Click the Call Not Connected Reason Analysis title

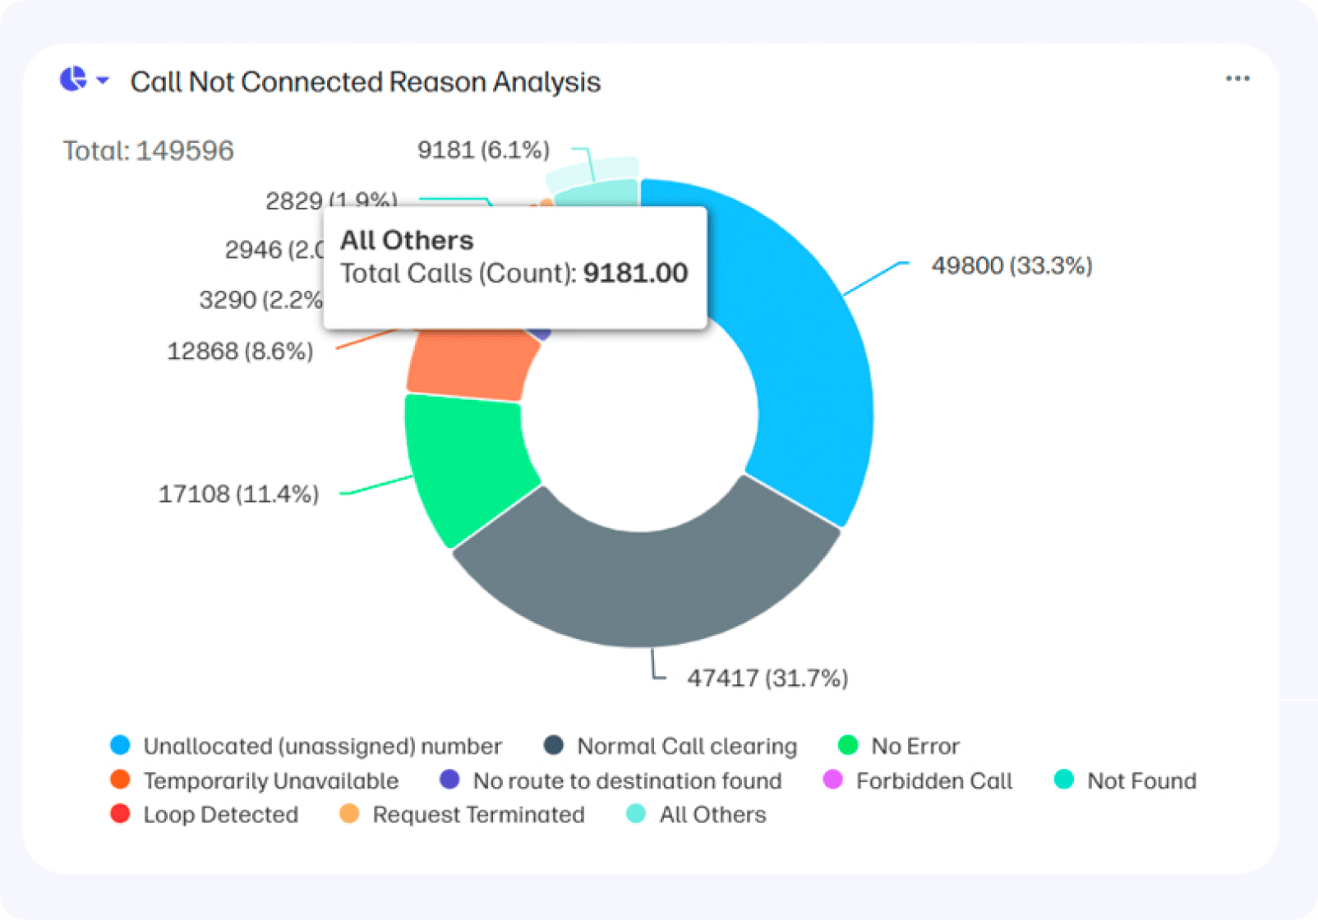[366, 81]
